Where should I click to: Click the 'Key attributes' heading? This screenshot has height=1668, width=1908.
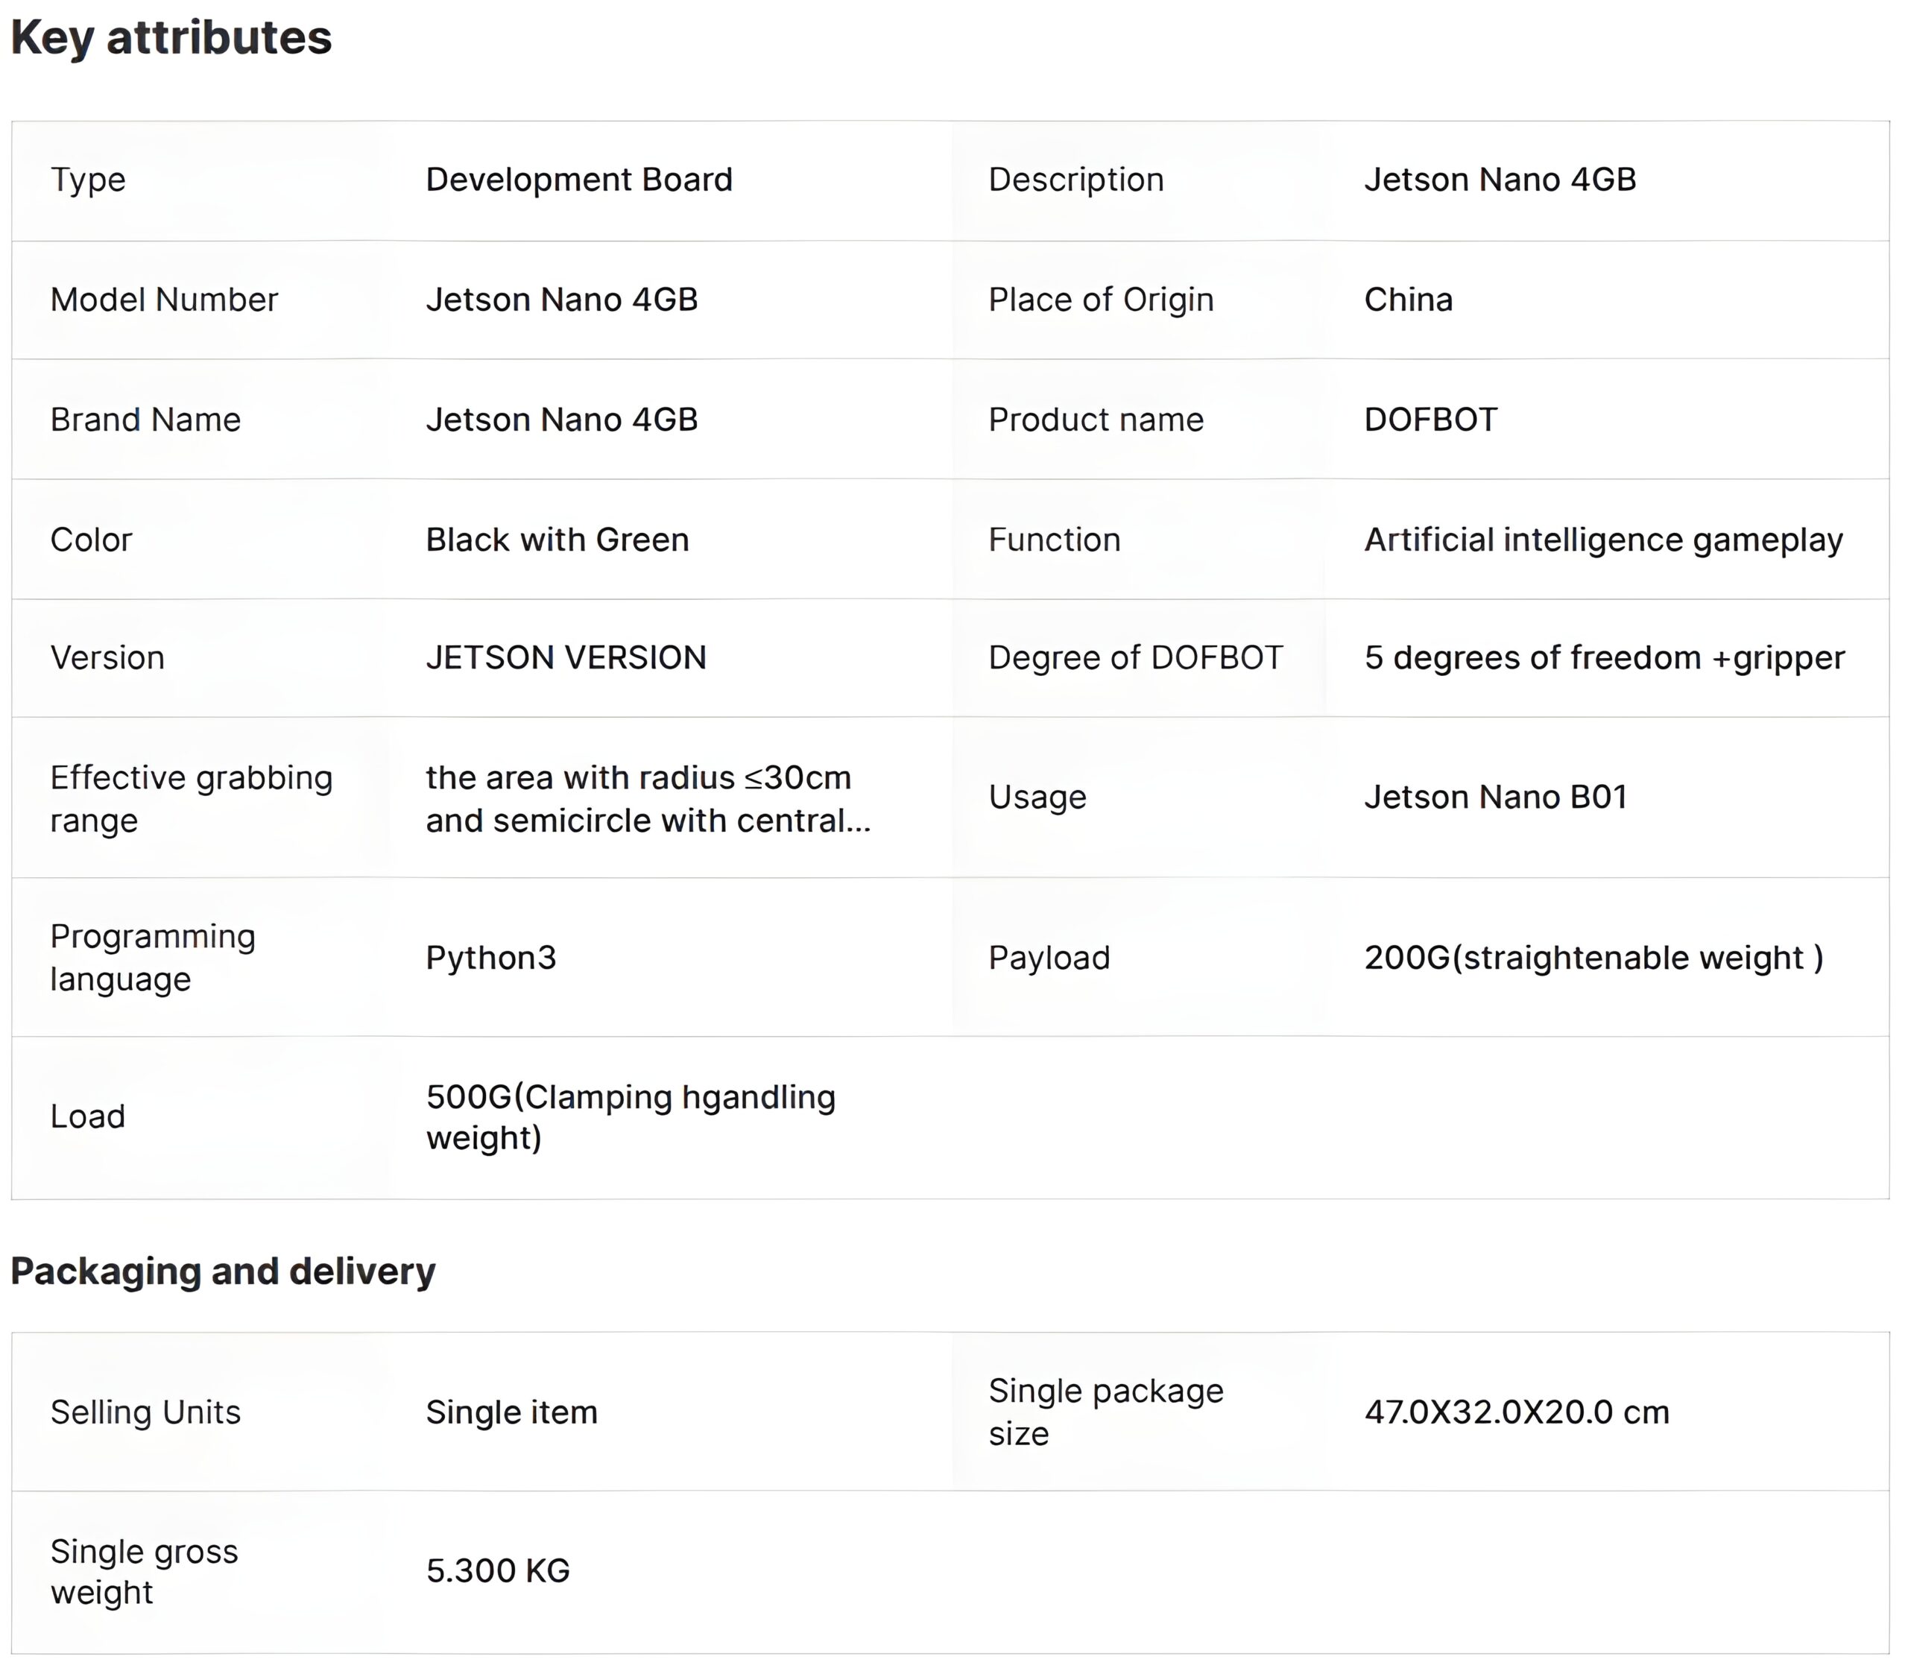(x=171, y=39)
